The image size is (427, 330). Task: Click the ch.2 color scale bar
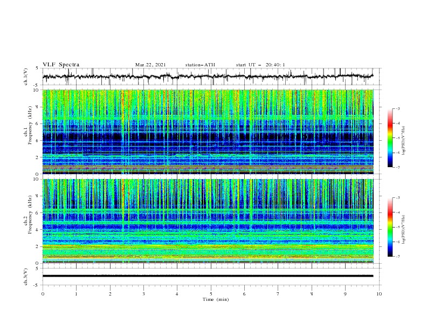coord(390,227)
